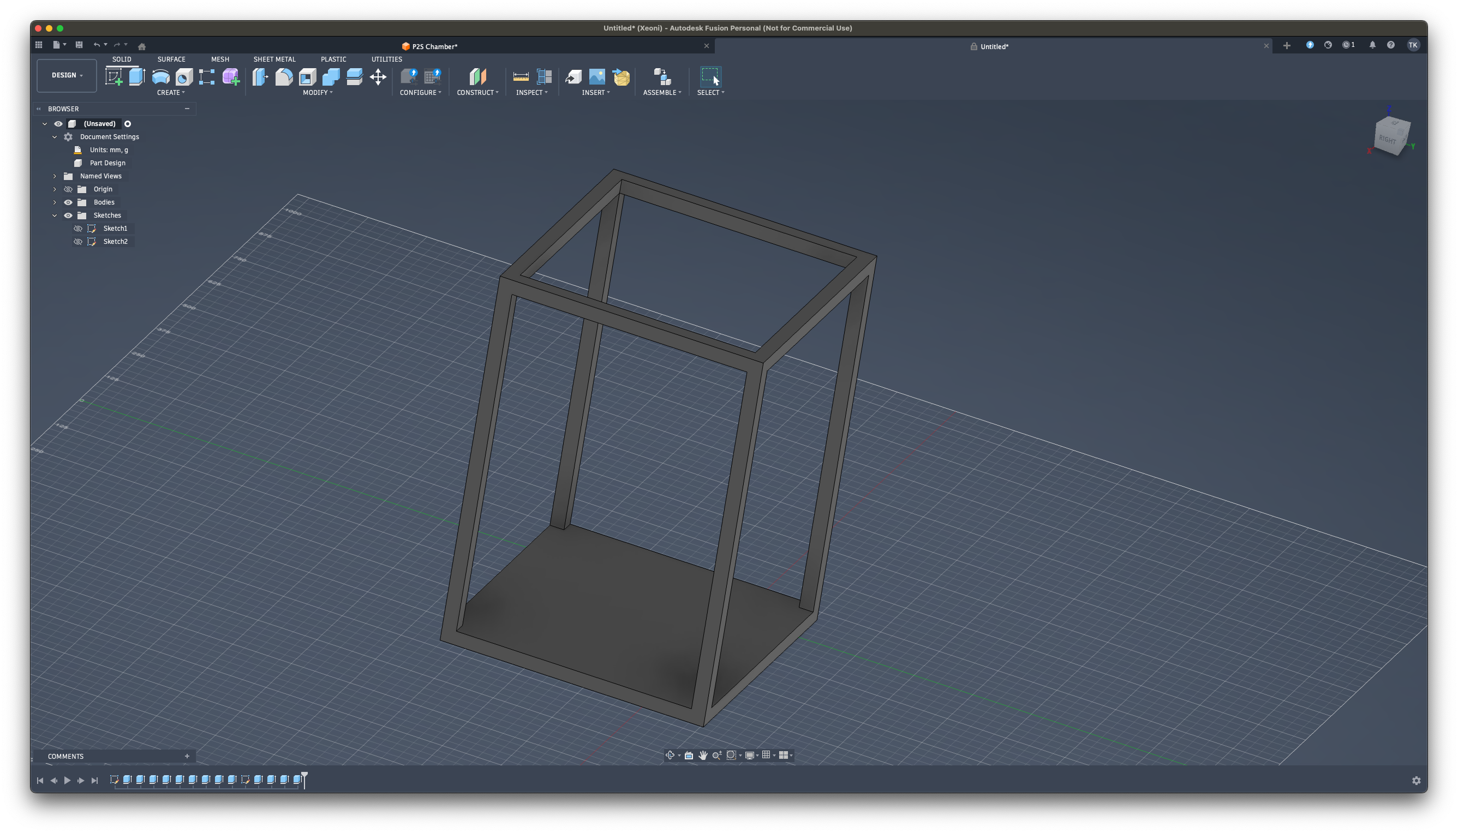Click the Joint tool in Assemble
This screenshot has width=1458, height=833.
662,77
